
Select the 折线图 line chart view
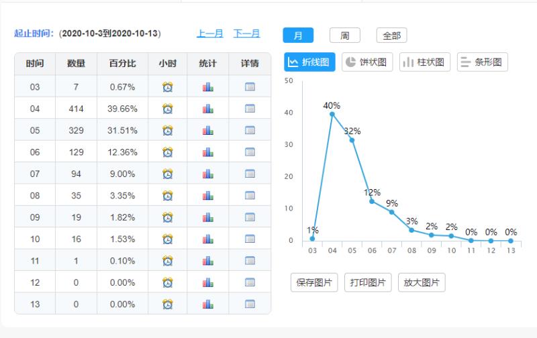(309, 62)
